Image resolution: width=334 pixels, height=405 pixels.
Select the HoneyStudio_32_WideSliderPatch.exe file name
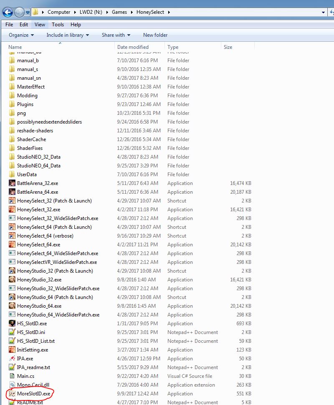pyautogui.click(x=58, y=289)
